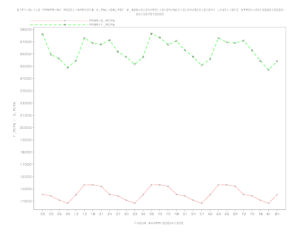
Task: Click the 45 forecast hour x-axis label
Action: [168, 214]
